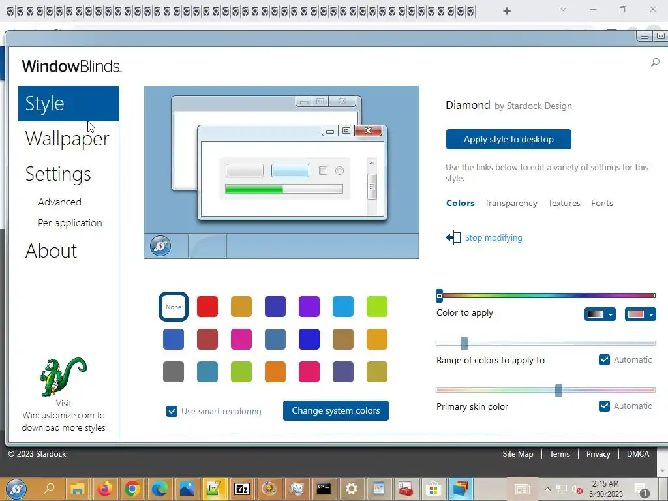Click the Stop modifying arrow icon

click(x=453, y=237)
